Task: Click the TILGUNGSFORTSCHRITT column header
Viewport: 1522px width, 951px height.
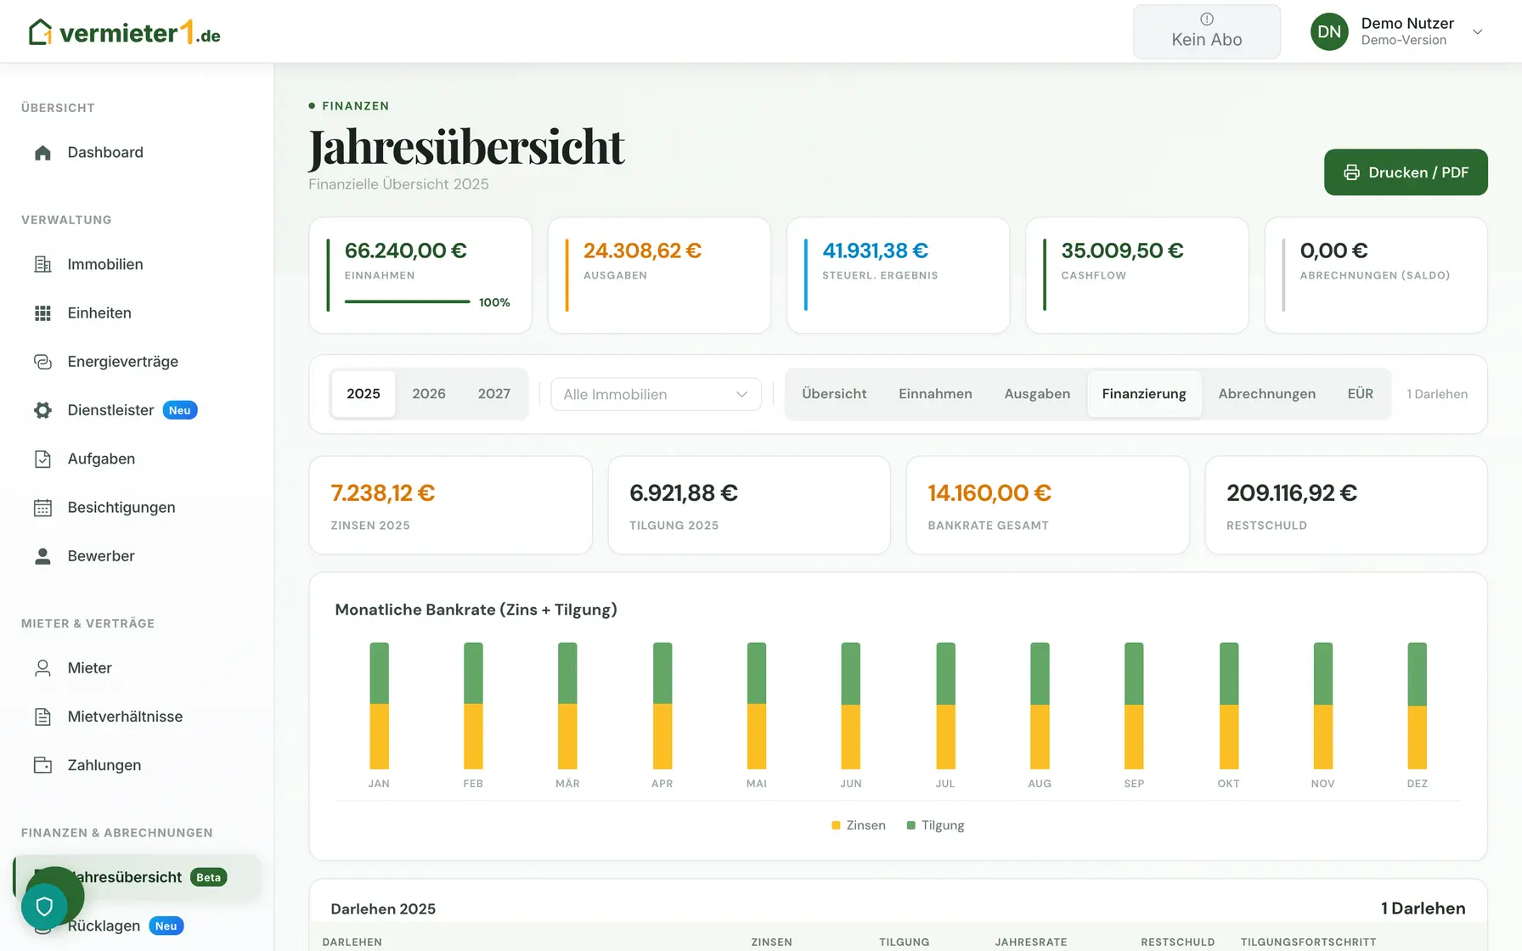Action: [x=1308, y=942]
